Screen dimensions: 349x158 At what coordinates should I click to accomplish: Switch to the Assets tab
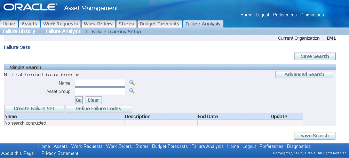tap(29, 24)
